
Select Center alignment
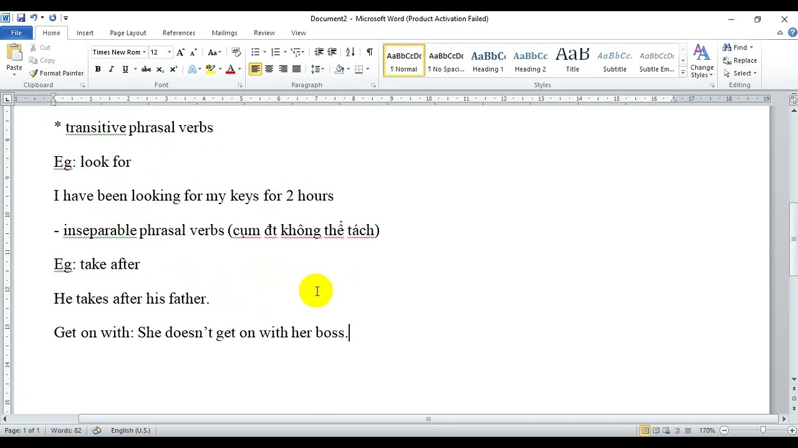click(269, 69)
